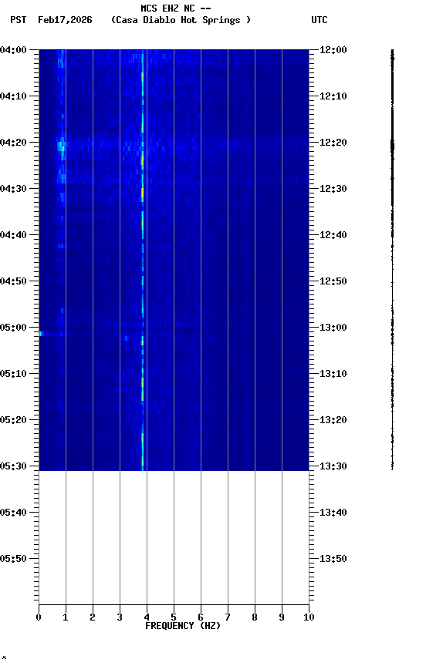This screenshot has width=426, height=666.
Task: Click the 05:50 PST time label
Action: coord(13,560)
